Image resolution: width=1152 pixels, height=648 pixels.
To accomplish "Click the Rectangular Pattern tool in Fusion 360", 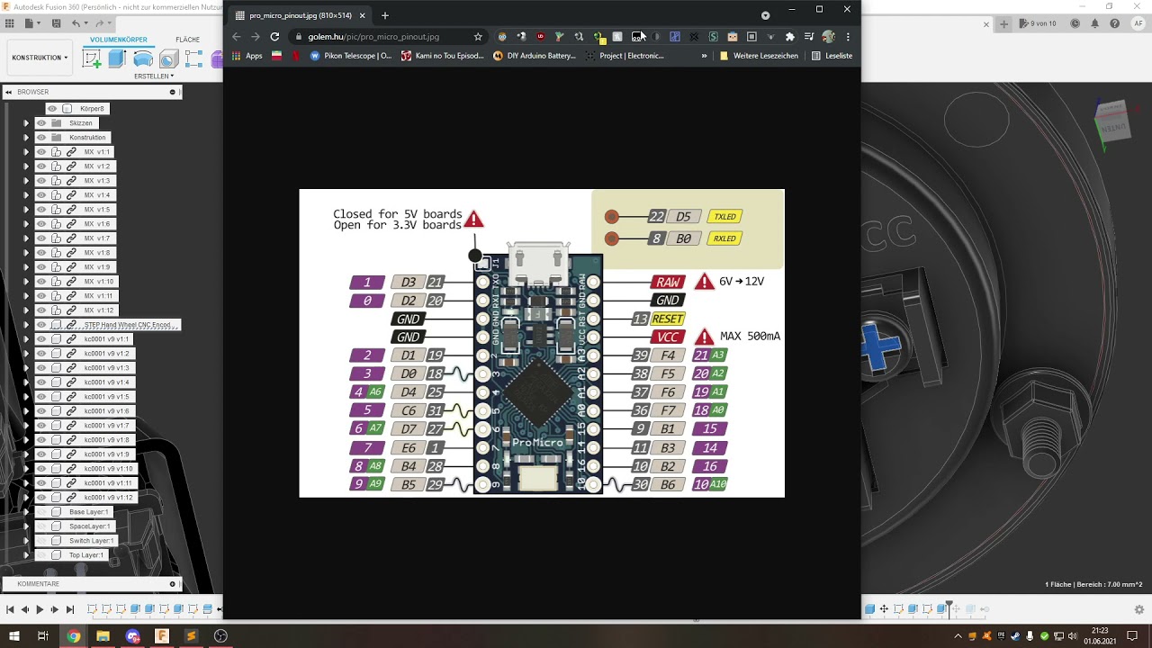I will click(193, 59).
